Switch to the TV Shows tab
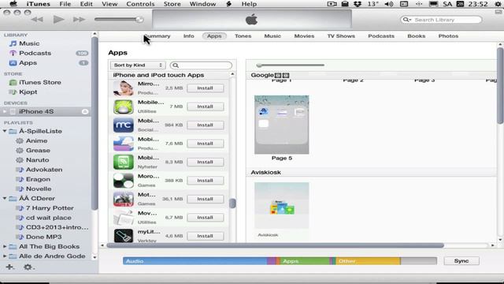 click(341, 36)
